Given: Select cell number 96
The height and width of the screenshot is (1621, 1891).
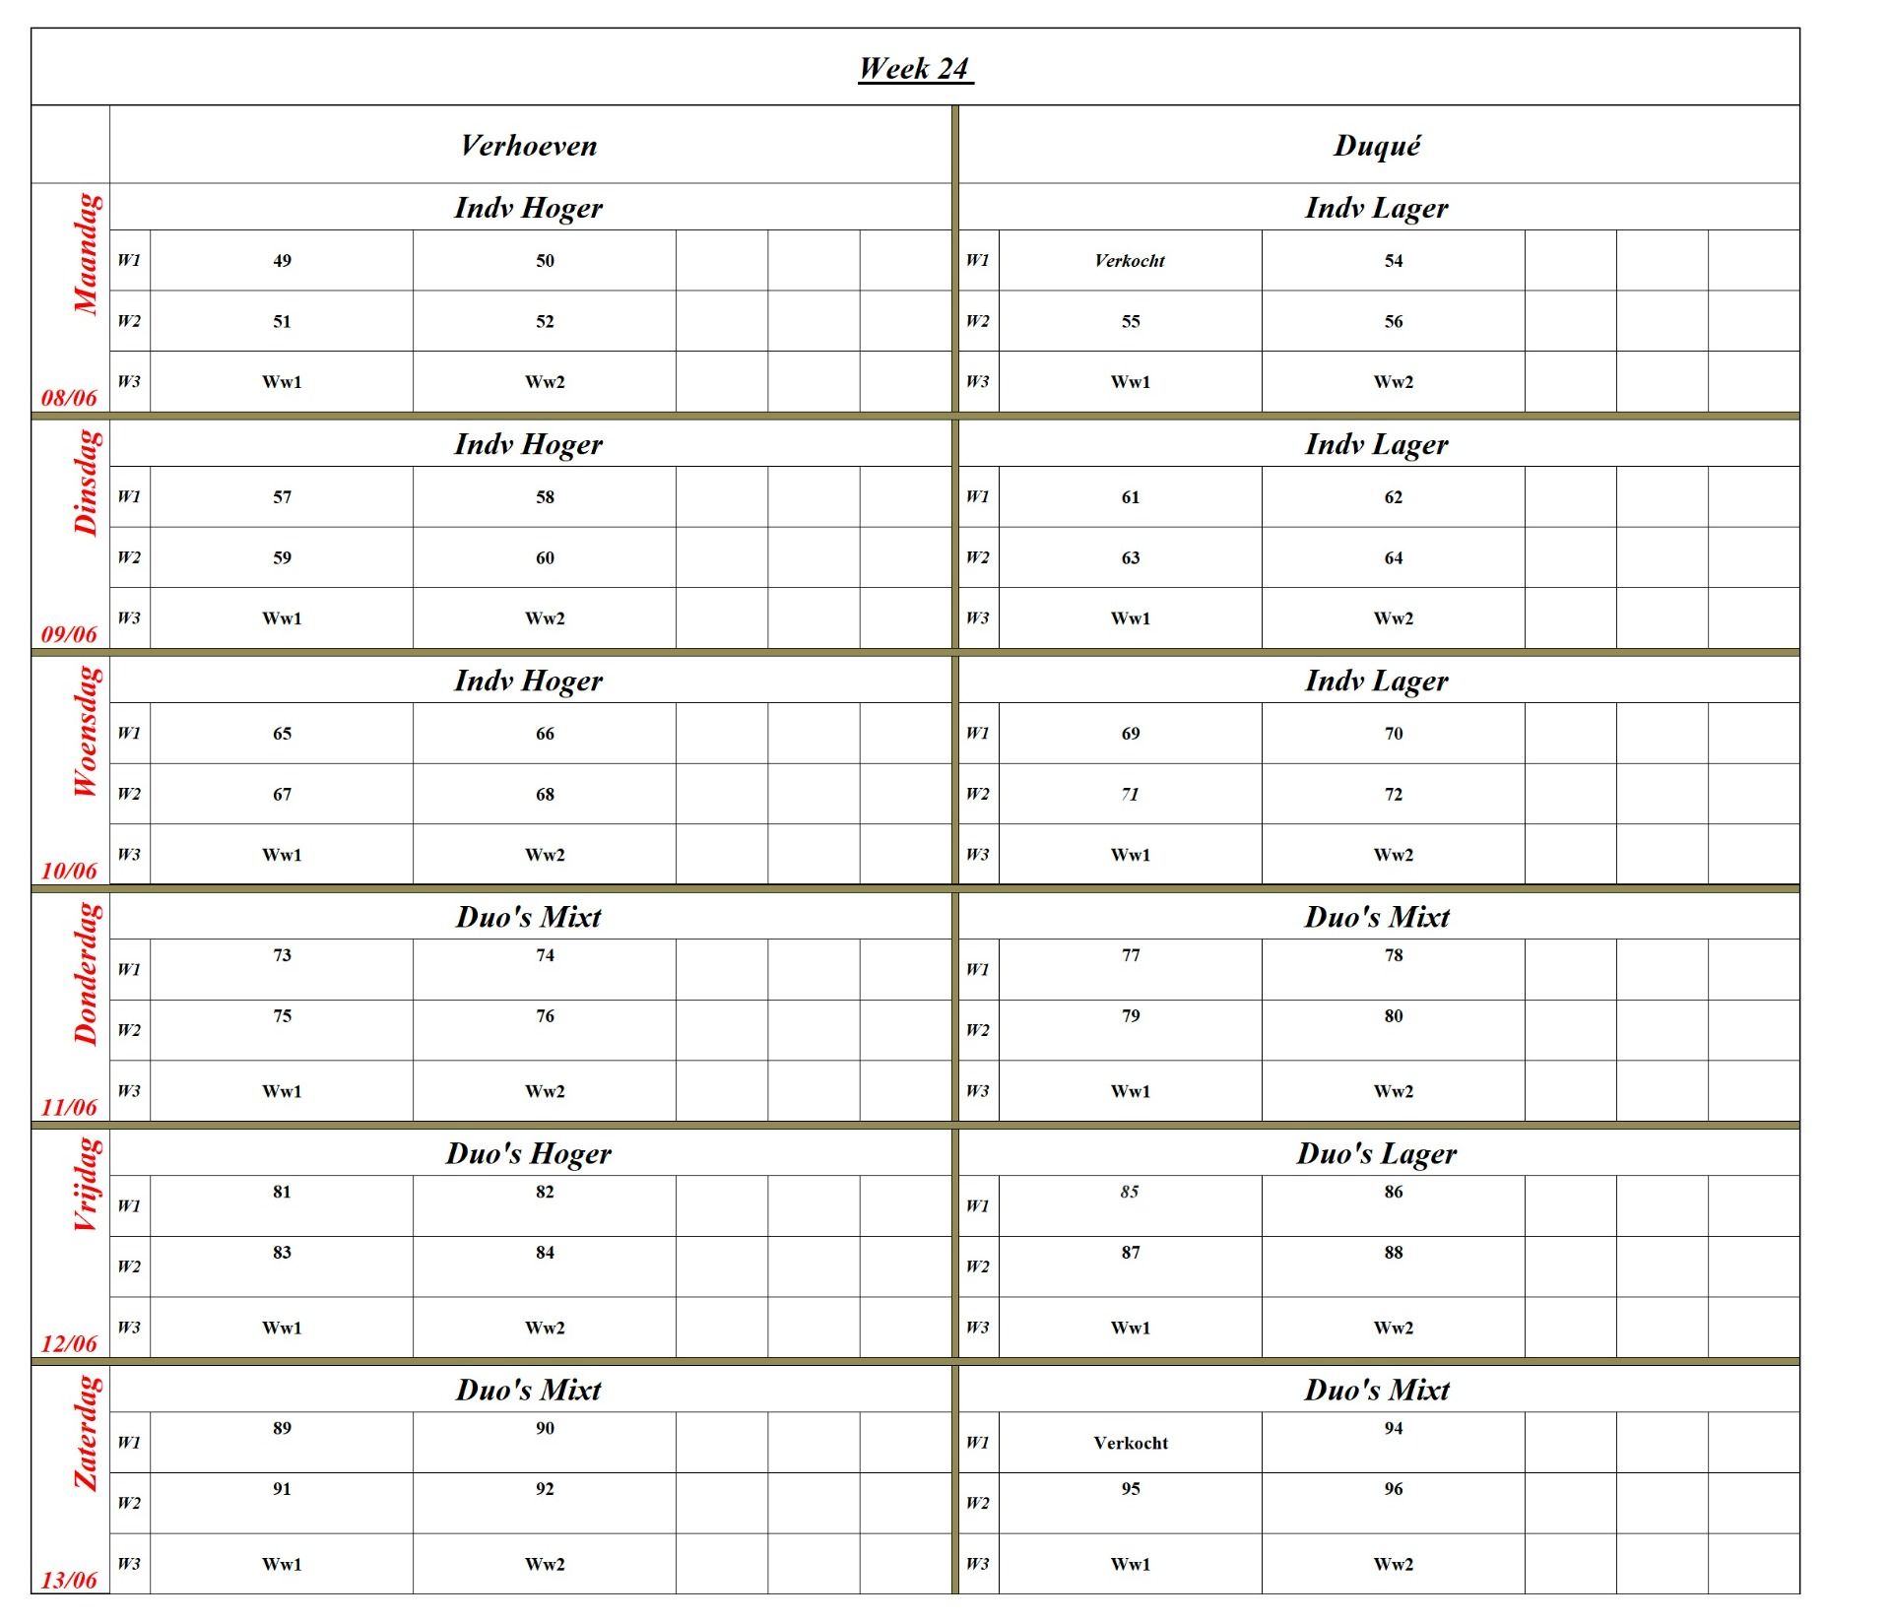Looking at the screenshot, I should [x=1393, y=1490].
